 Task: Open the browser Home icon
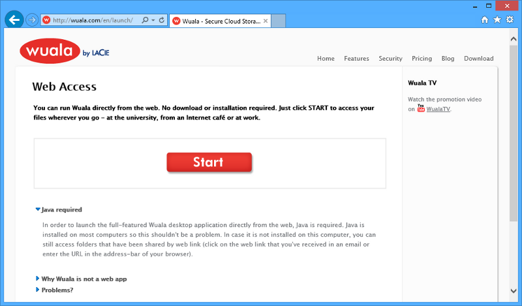click(x=485, y=20)
